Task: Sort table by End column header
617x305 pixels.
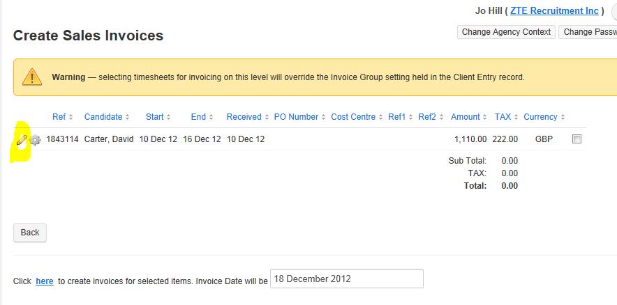Action: [x=198, y=116]
